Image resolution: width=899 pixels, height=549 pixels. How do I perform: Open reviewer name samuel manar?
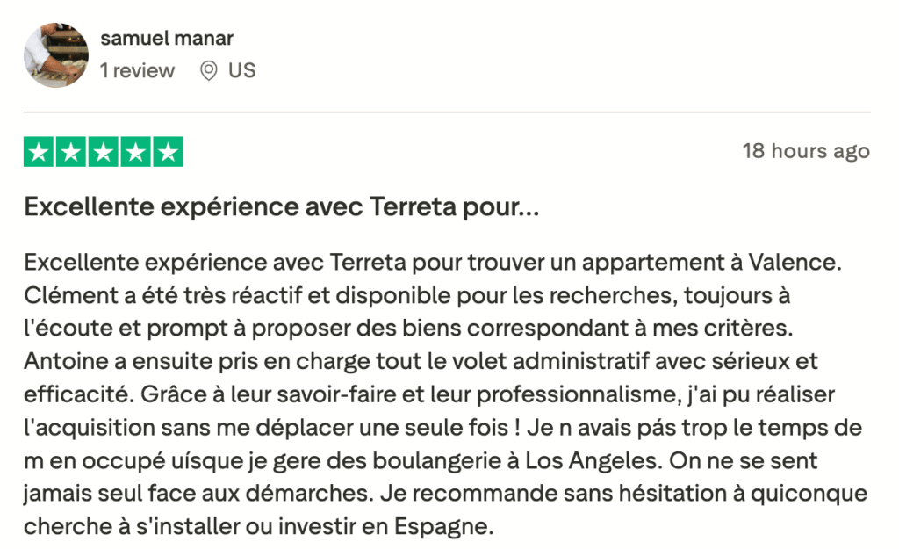click(x=167, y=39)
